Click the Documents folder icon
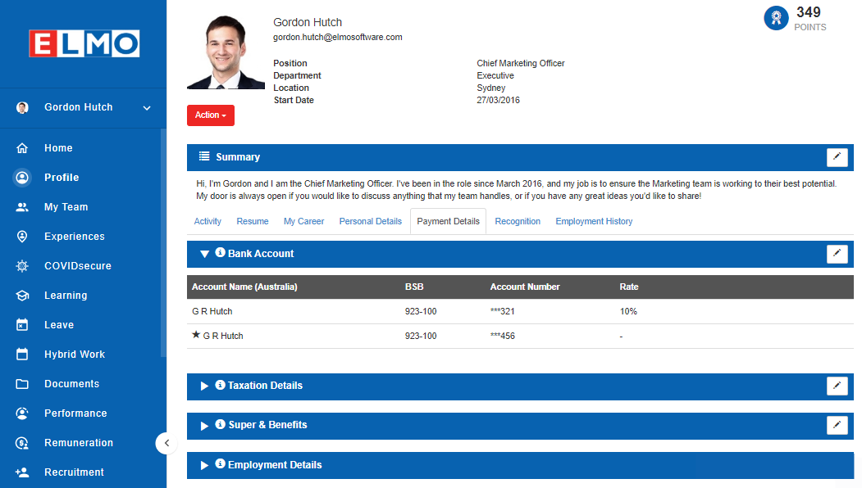This screenshot has height=488, width=862. click(x=22, y=384)
